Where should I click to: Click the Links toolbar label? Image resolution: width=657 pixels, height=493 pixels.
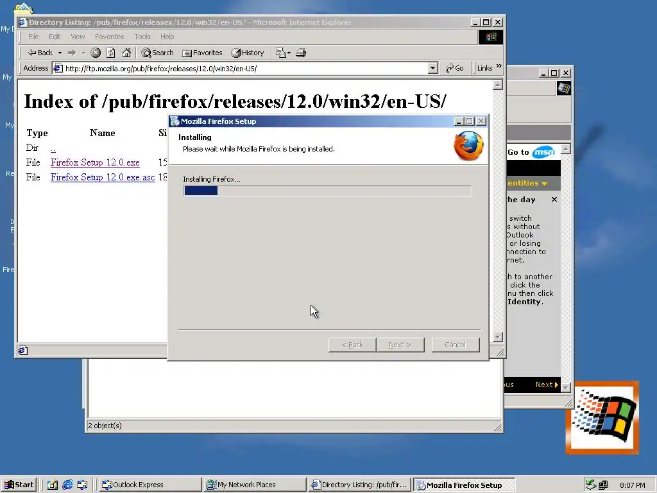tap(485, 68)
